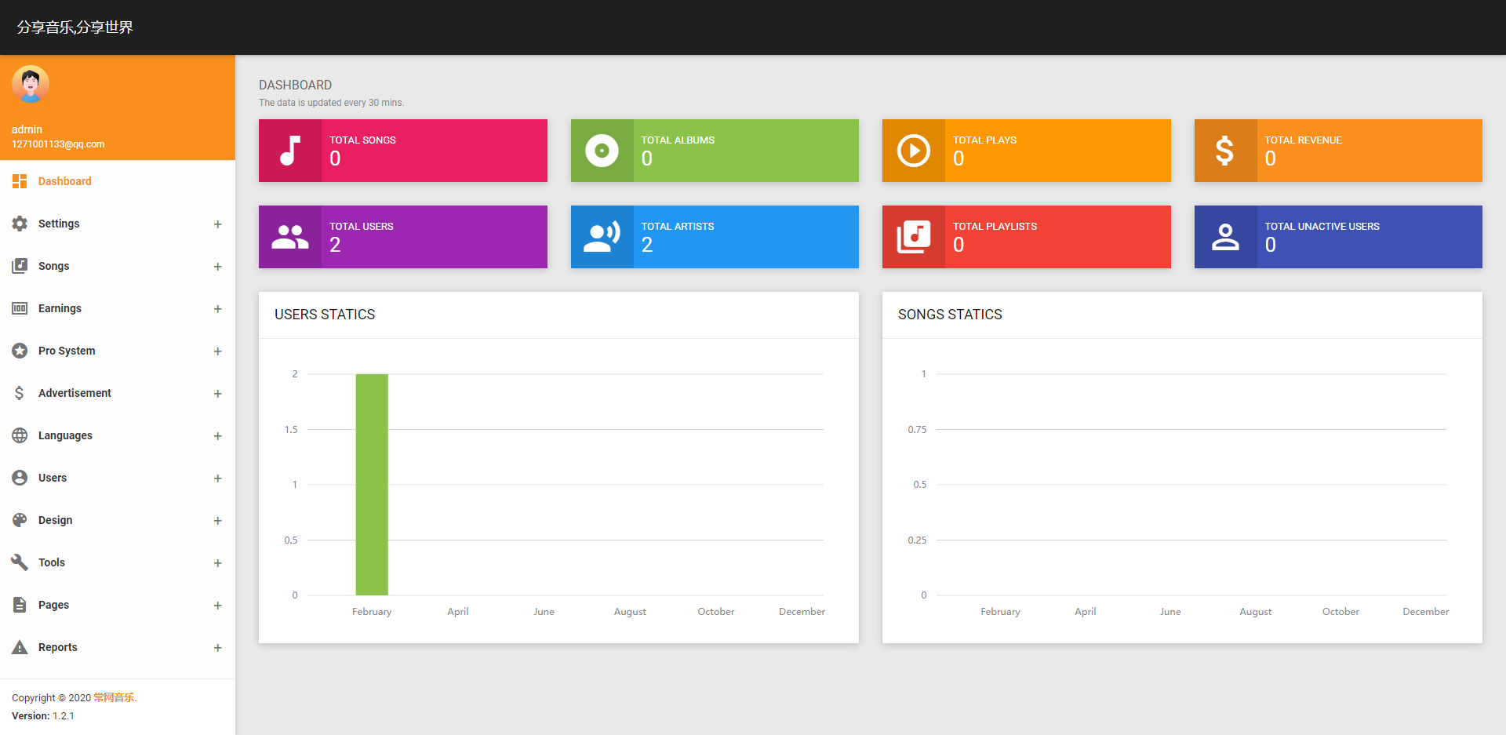Open the Pro System menu
This screenshot has height=735, width=1506.
point(67,351)
